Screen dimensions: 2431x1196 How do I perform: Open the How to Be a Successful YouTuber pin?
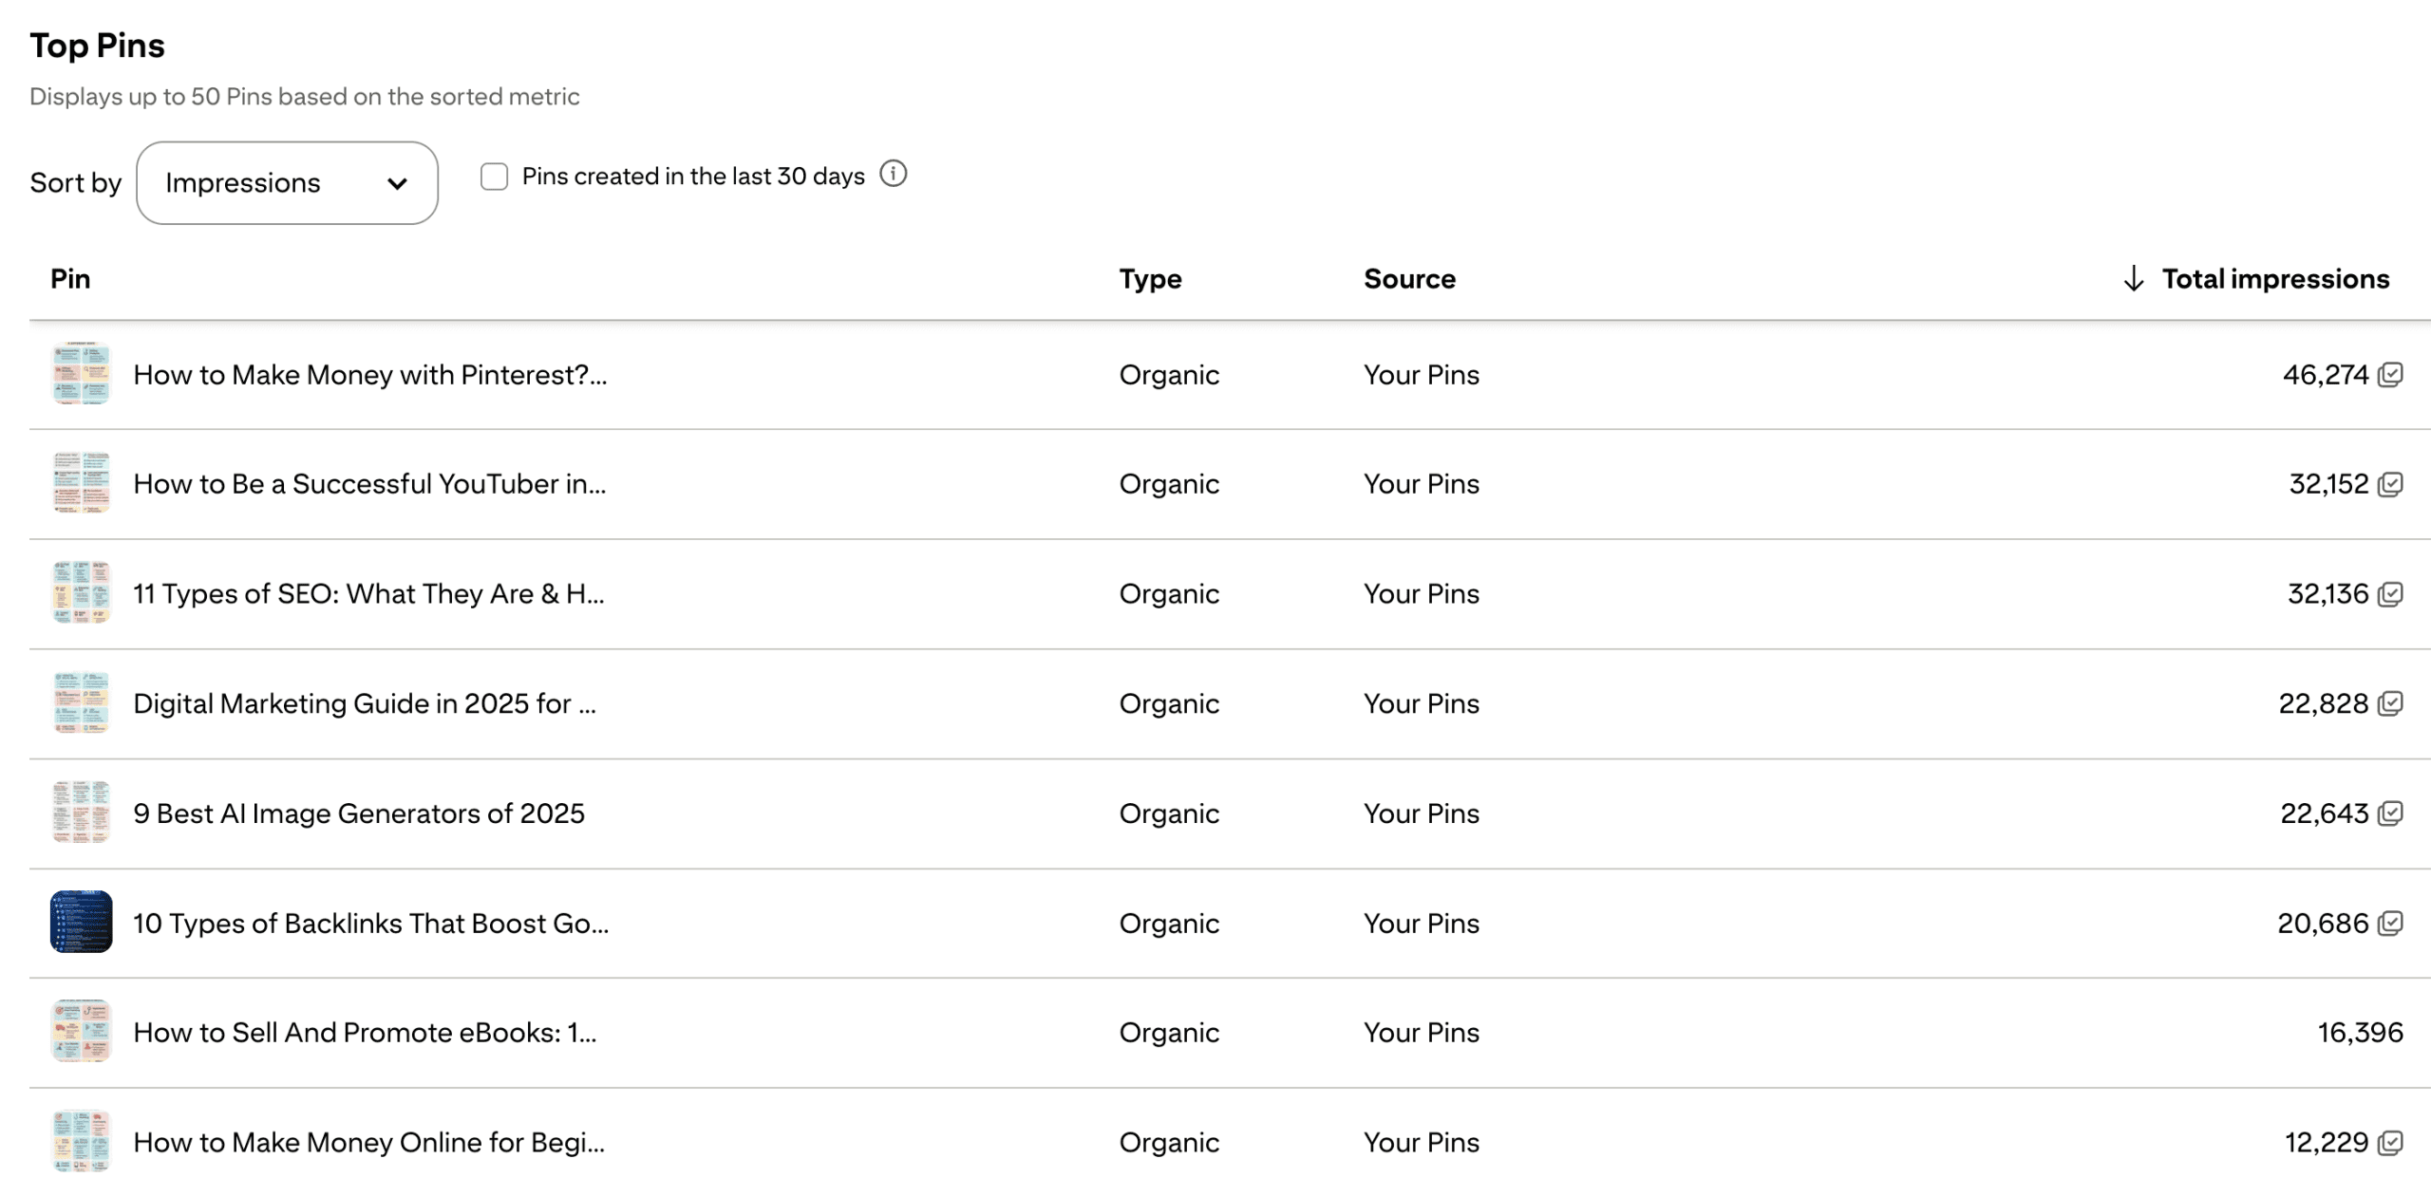(x=368, y=484)
